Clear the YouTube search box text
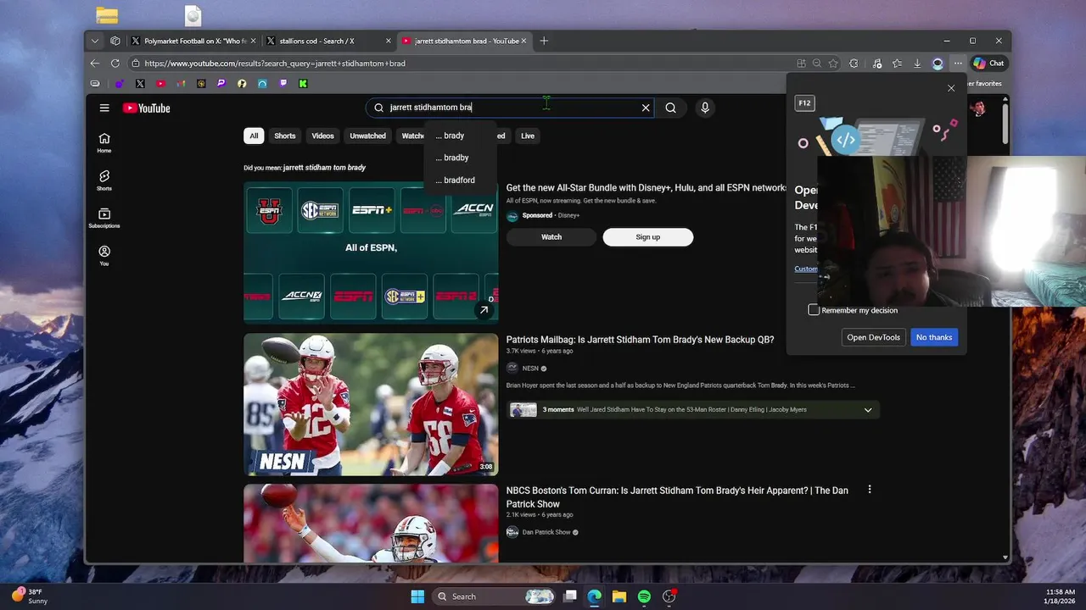Image resolution: width=1086 pixels, height=610 pixels. click(x=646, y=108)
